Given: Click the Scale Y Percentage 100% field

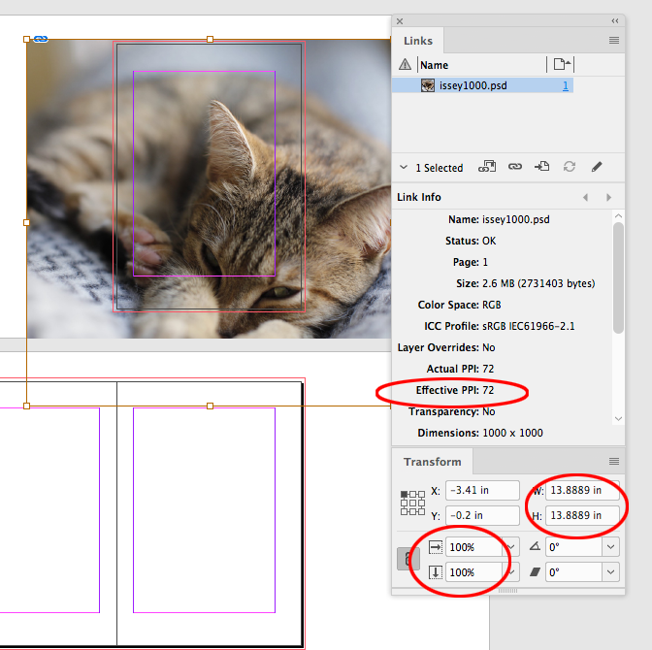Looking at the screenshot, I should [474, 572].
